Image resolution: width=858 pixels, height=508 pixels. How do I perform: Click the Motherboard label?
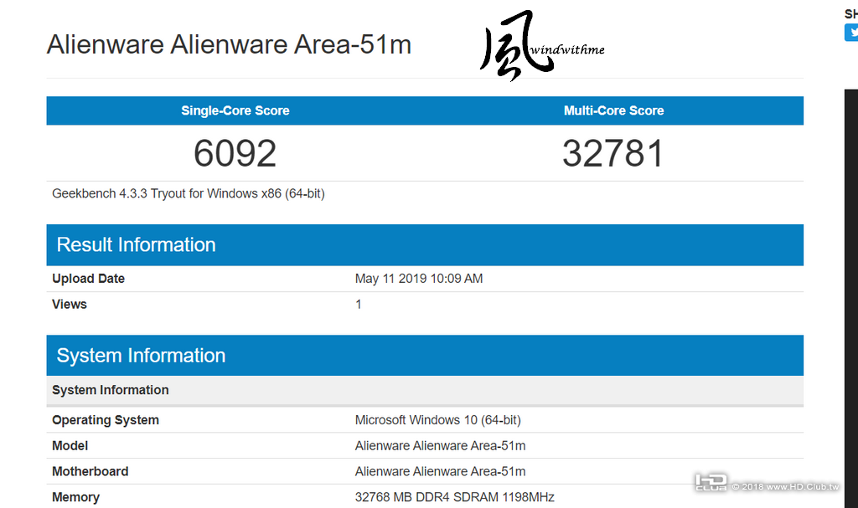pyautogui.click(x=90, y=471)
